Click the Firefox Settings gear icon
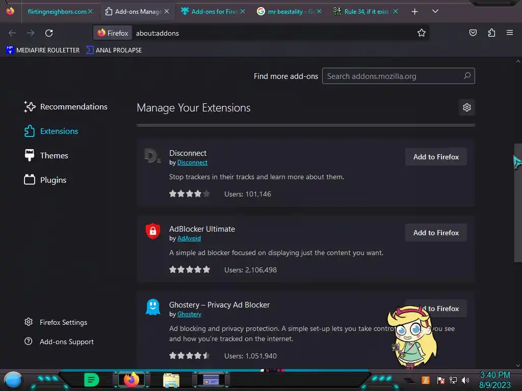 (29, 322)
